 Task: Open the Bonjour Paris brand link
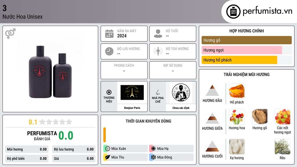pos(132,108)
